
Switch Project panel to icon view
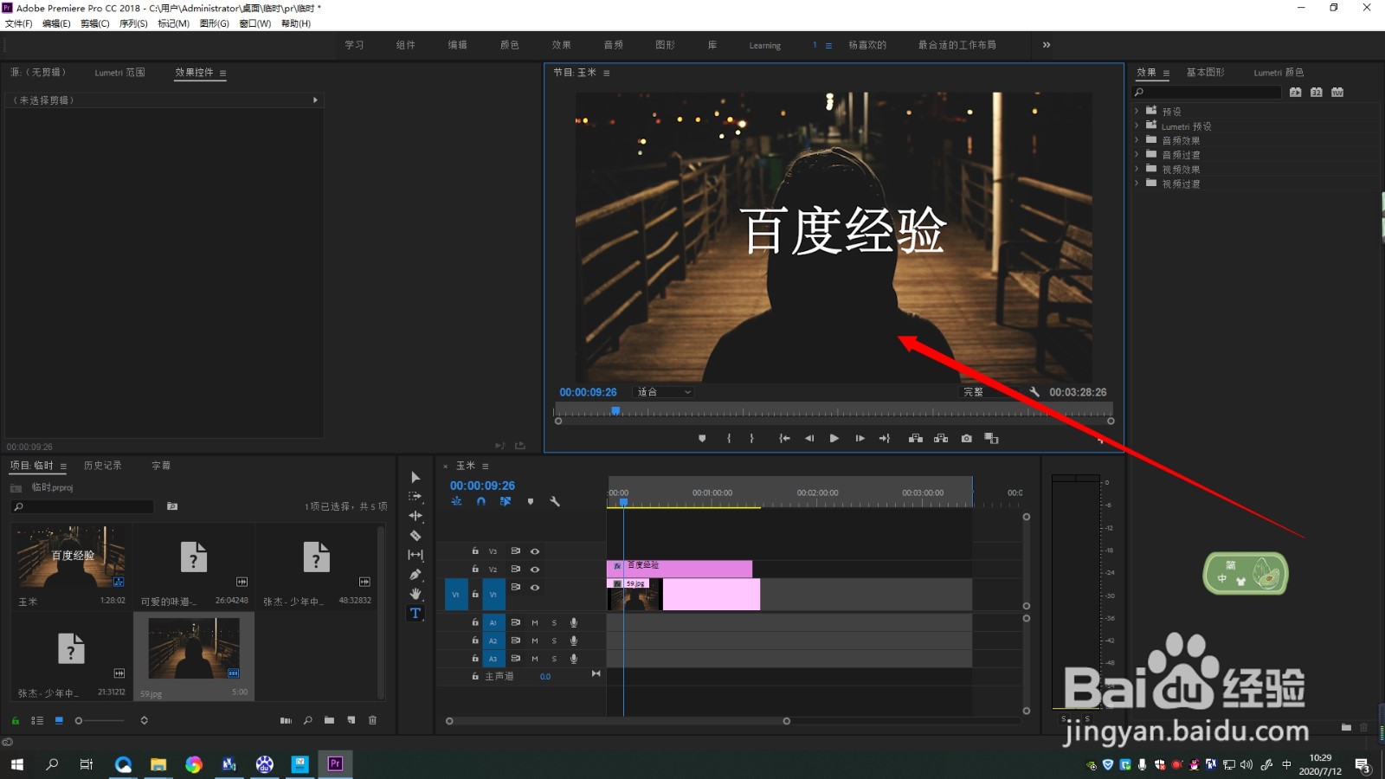[59, 720]
